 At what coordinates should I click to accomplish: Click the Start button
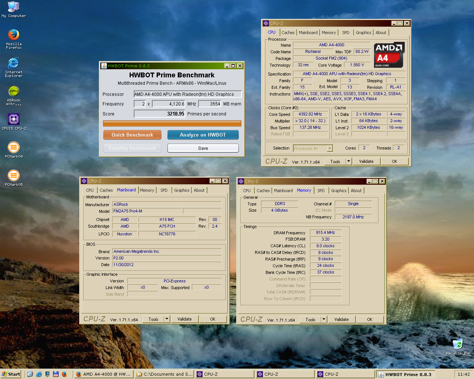click(x=11, y=374)
